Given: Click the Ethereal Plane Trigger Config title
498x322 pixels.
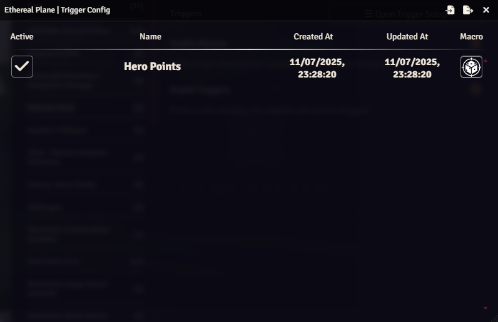Looking at the screenshot, I should (x=57, y=10).
